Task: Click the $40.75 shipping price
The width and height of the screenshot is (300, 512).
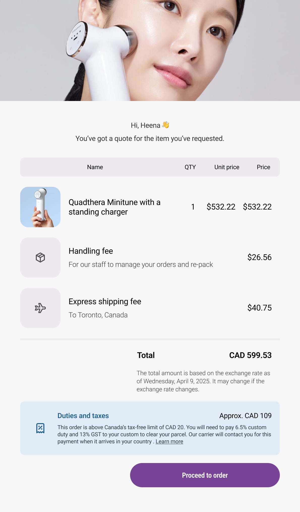Action: [x=259, y=308]
